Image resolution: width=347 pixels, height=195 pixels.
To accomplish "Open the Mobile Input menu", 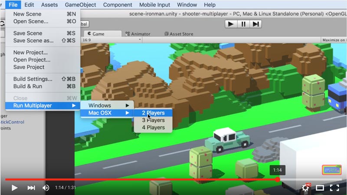I will pos(154,5).
